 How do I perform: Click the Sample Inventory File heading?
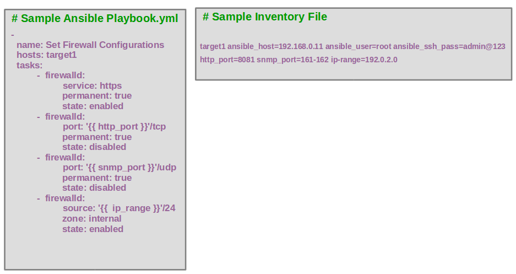pyautogui.click(x=264, y=17)
